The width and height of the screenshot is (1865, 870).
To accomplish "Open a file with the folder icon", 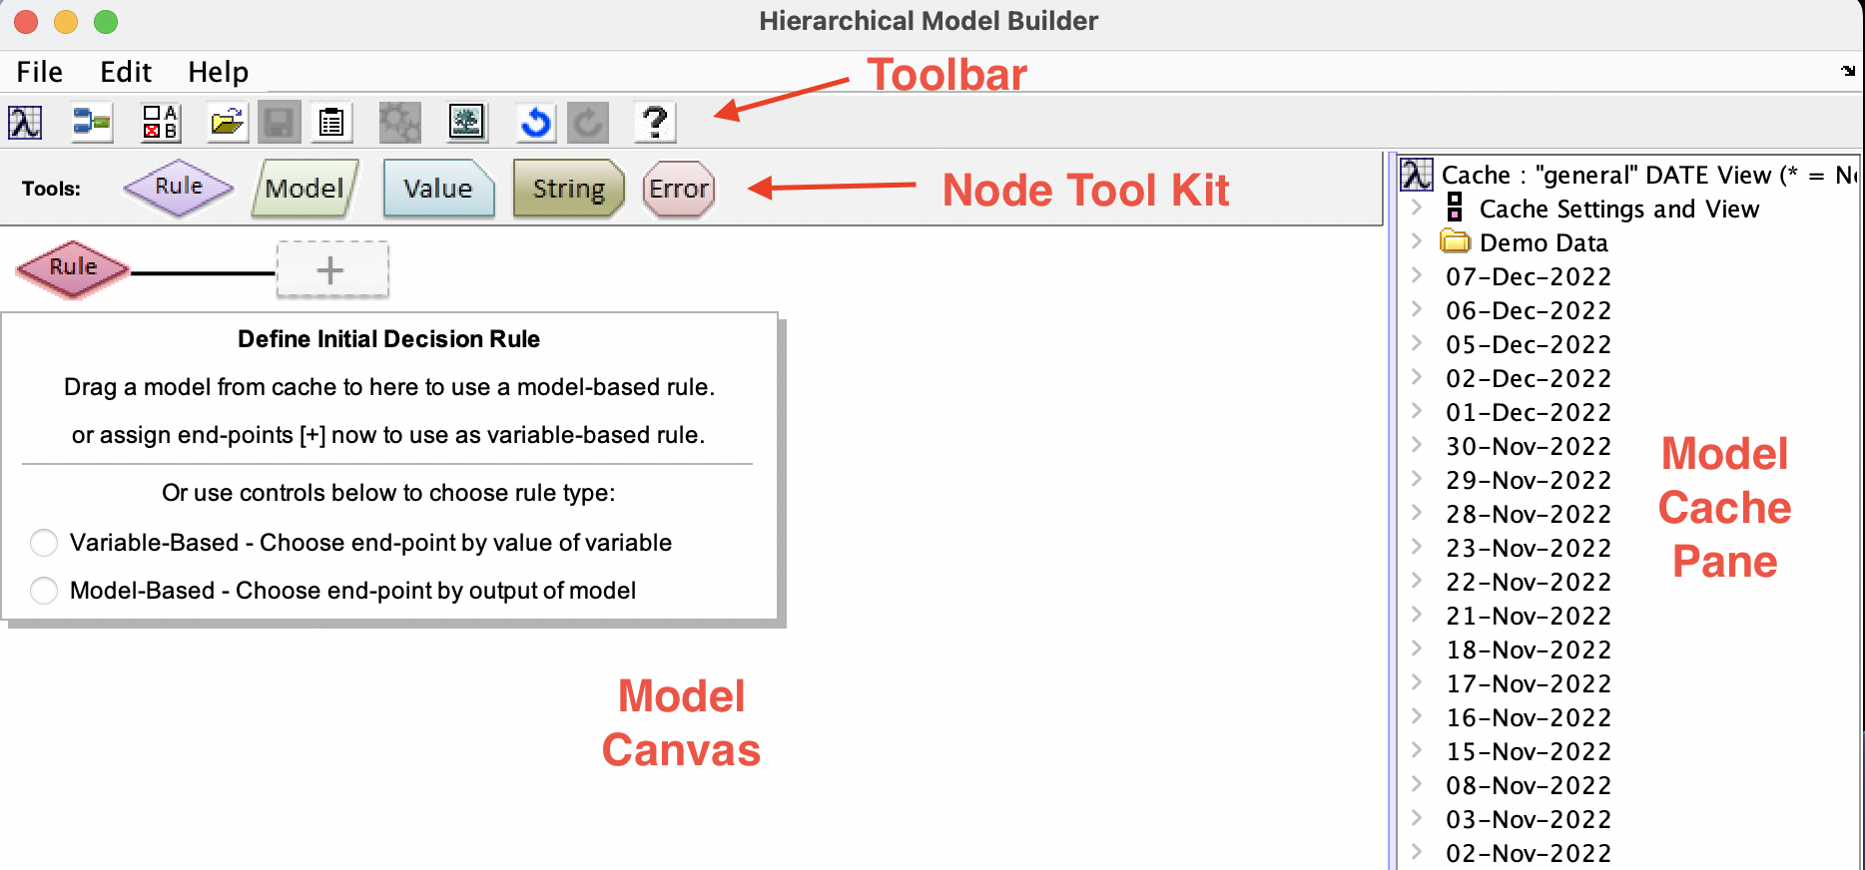I will 228,123.
